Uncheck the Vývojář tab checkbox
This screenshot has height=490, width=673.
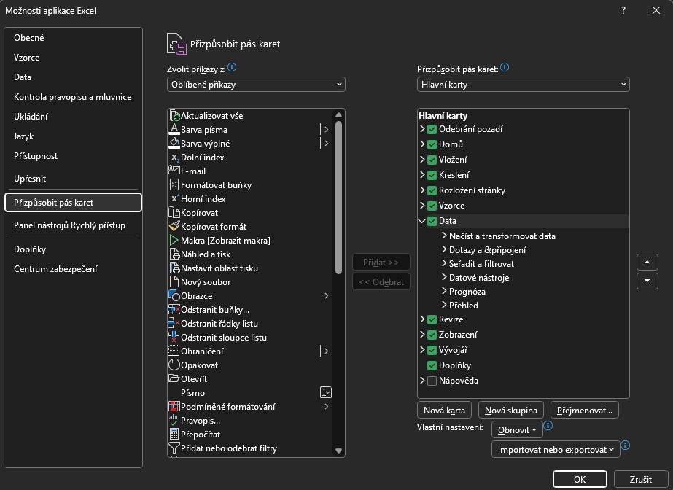432,350
